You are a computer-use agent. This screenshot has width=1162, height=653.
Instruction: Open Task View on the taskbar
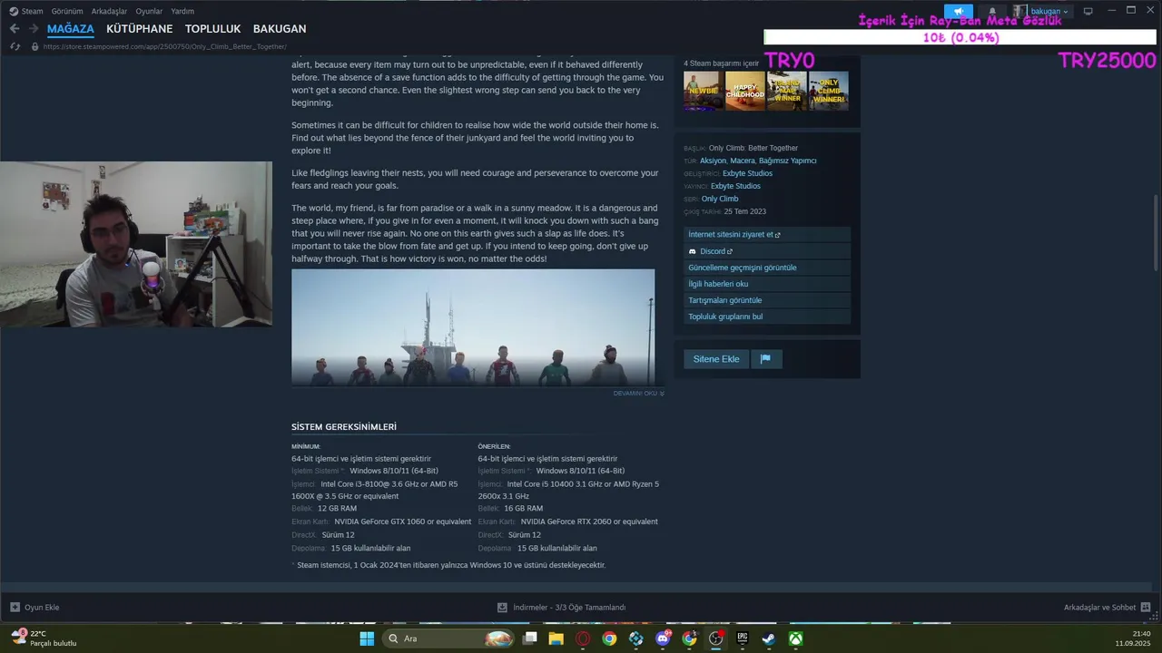530,638
